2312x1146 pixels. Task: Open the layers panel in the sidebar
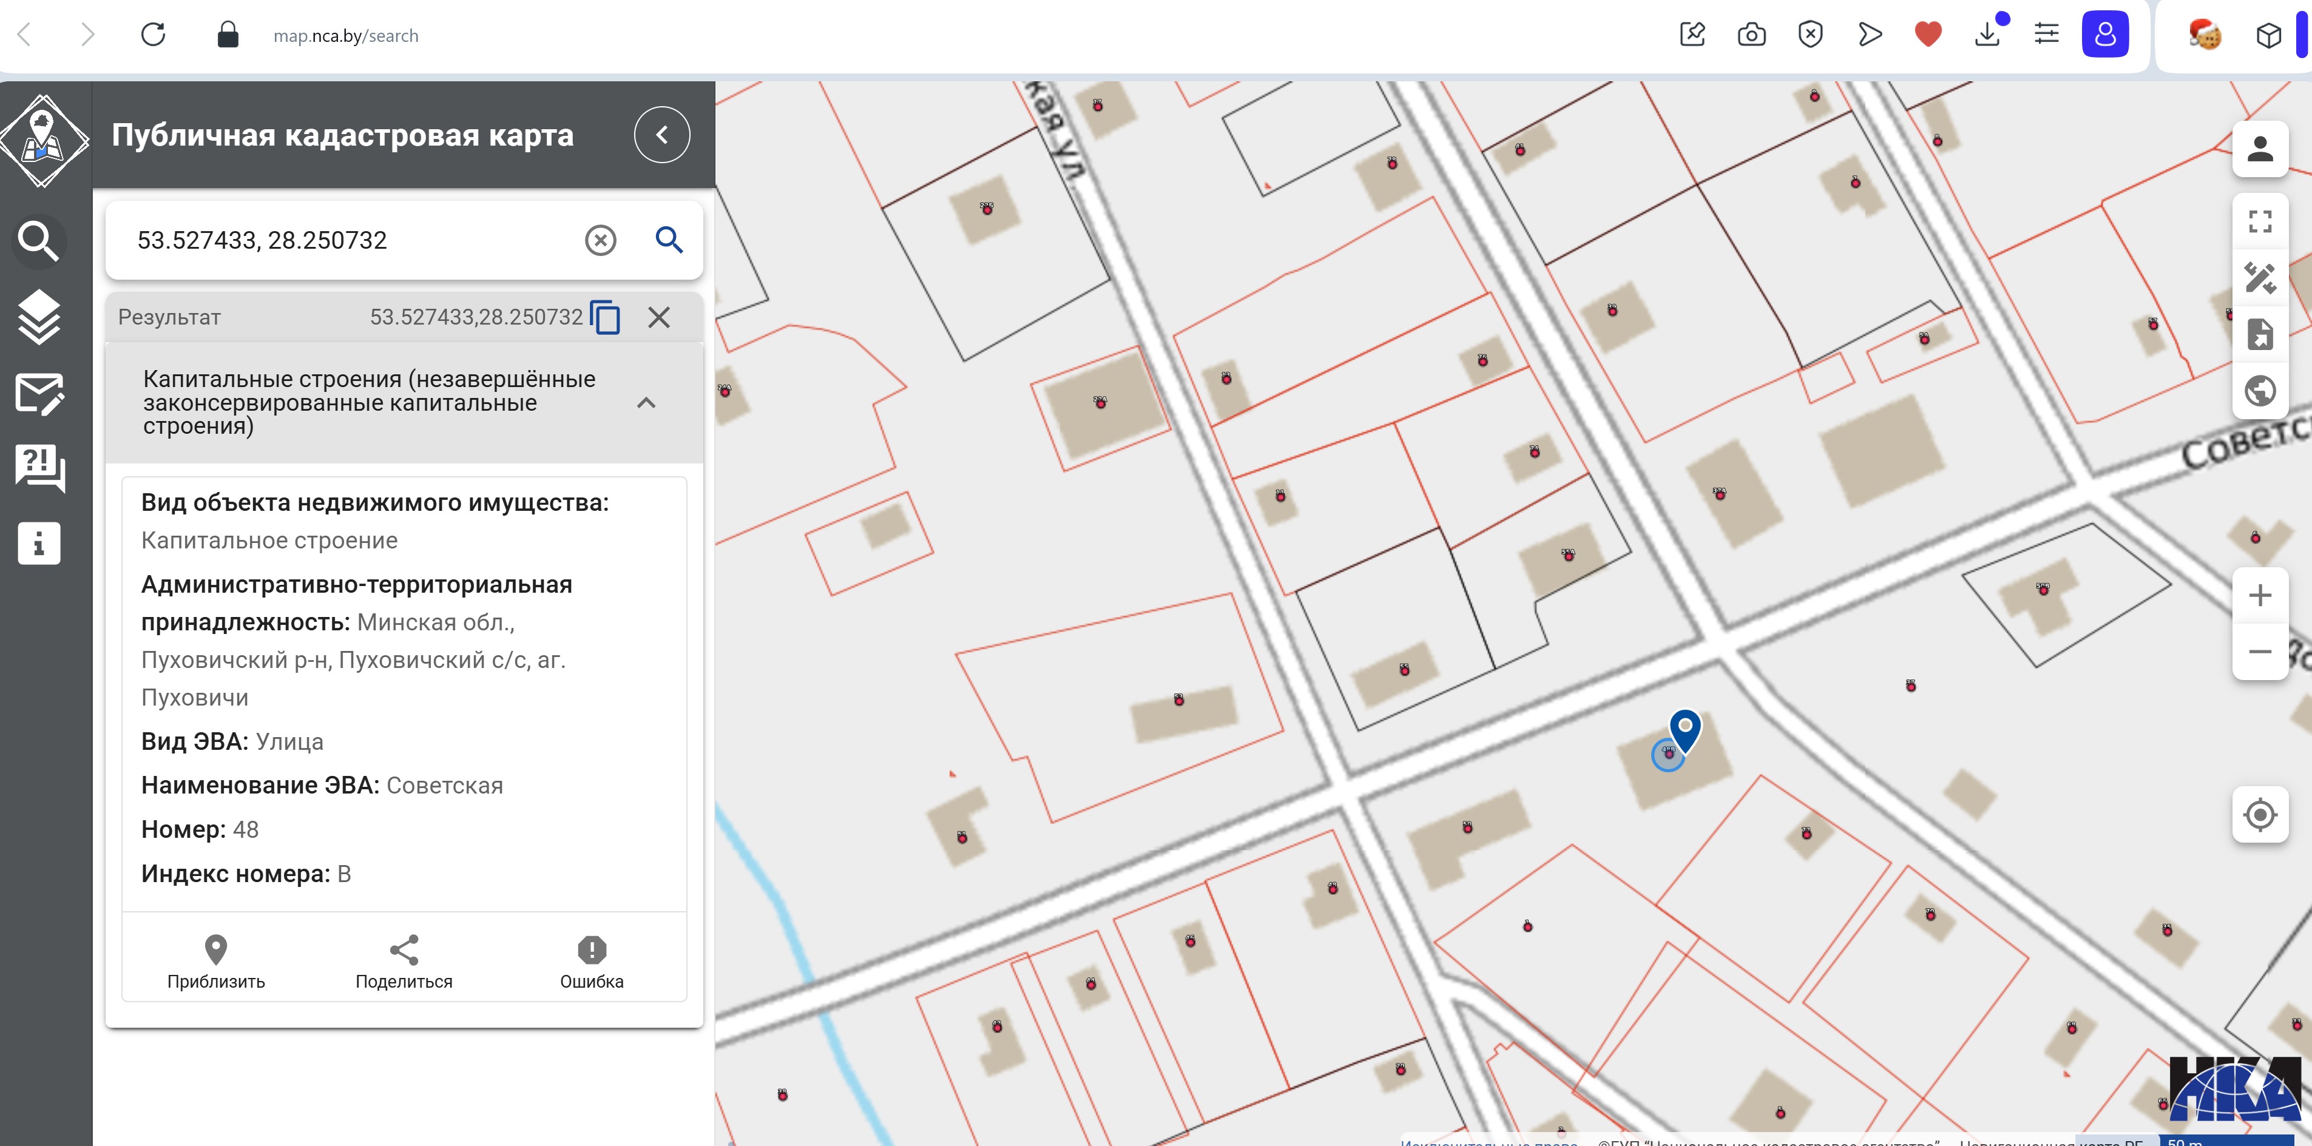pos(39,317)
